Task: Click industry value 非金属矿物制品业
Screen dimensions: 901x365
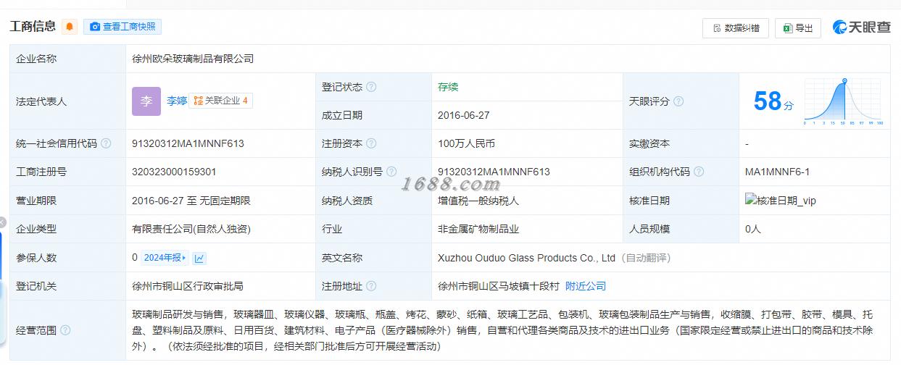Action: (478, 229)
